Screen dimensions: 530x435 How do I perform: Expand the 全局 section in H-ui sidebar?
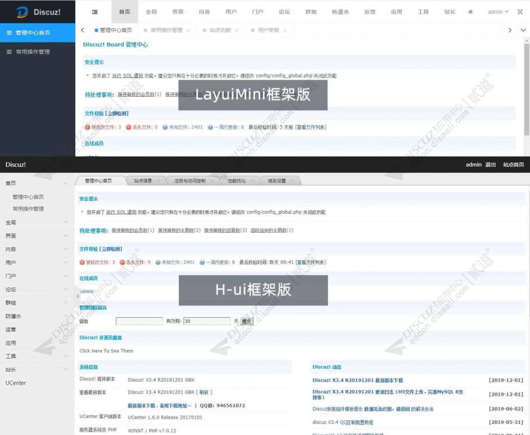point(66,222)
